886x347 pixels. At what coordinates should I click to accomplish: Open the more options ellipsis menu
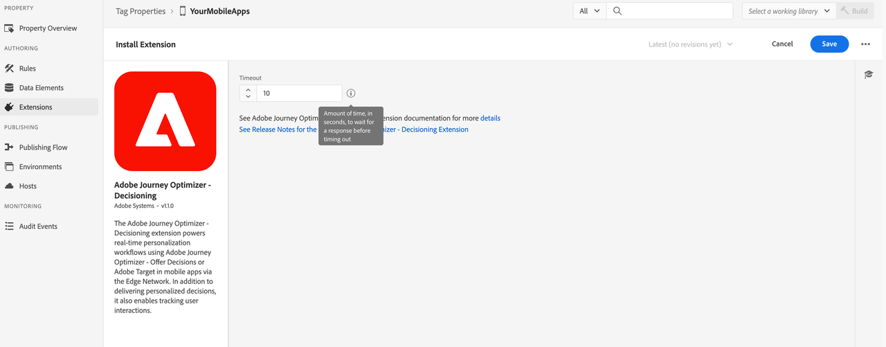[x=865, y=44]
